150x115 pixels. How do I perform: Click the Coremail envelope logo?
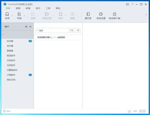(x=5, y=4)
